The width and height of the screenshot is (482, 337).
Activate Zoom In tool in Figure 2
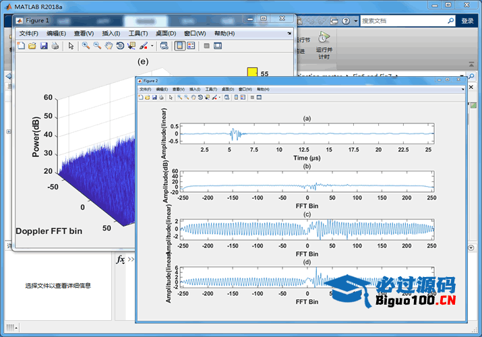pos(179,97)
